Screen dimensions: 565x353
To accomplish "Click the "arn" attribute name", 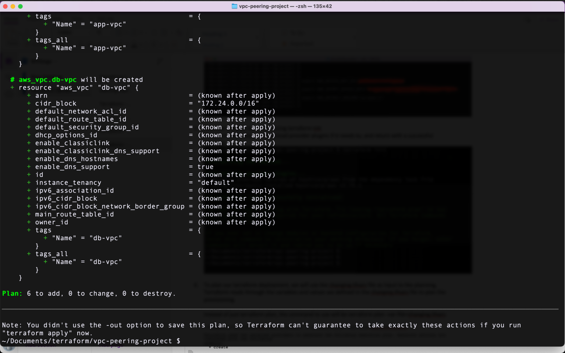I will (41, 96).
